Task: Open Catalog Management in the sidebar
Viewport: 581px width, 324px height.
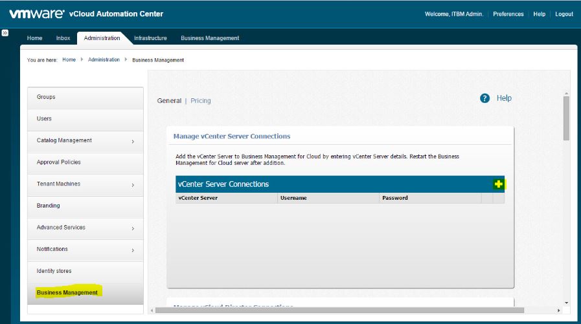Action: 85,142
